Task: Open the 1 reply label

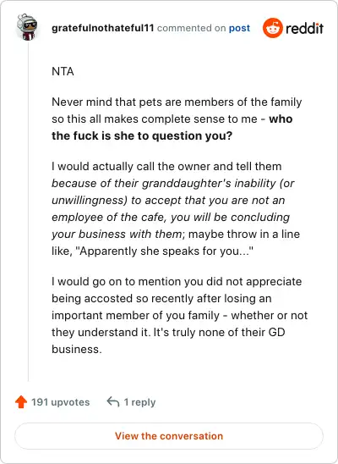Action: (139, 402)
